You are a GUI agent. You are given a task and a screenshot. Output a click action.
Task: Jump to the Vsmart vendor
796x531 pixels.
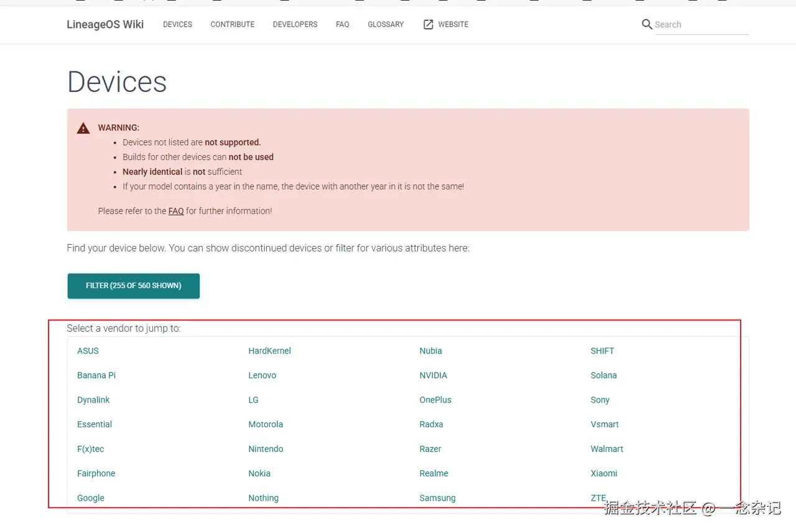[604, 424]
